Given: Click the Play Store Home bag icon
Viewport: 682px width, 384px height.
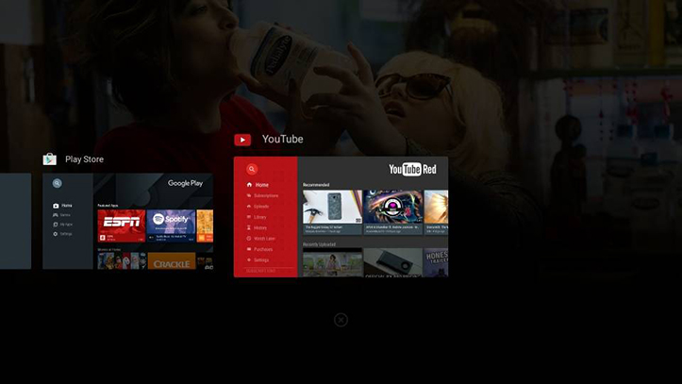Looking at the screenshot, I should 56,206.
